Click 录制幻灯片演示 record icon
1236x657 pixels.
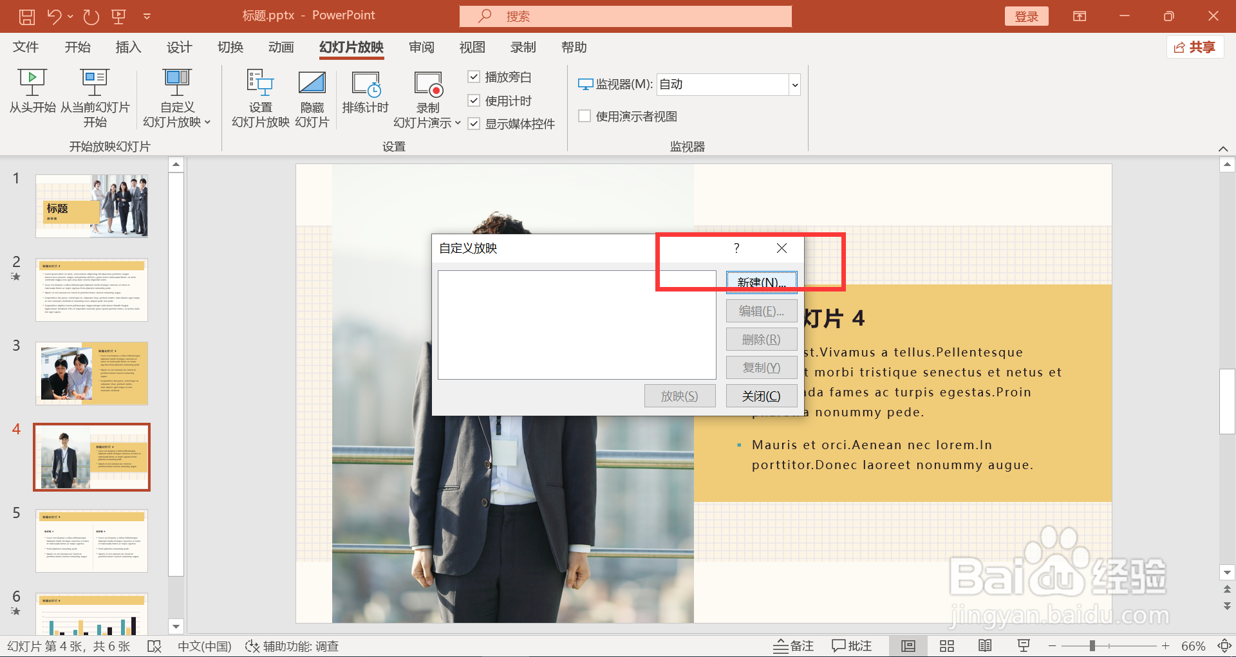coord(428,85)
